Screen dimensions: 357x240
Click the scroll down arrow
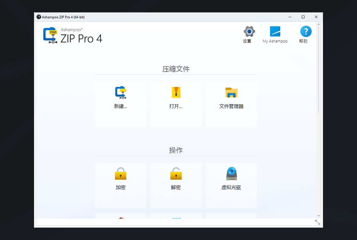(319, 216)
